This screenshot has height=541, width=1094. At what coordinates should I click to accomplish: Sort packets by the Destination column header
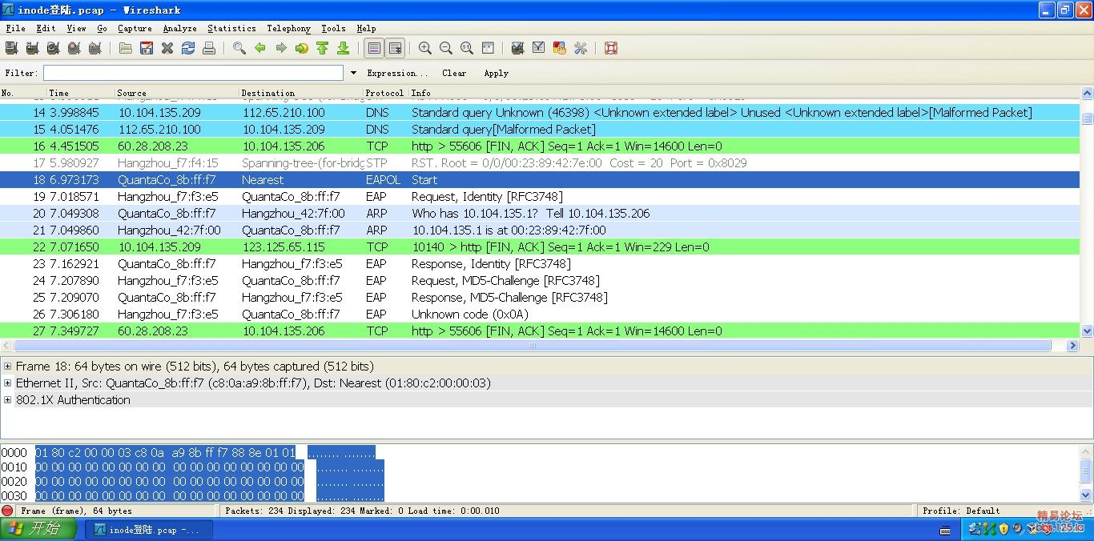coord(301,93)
